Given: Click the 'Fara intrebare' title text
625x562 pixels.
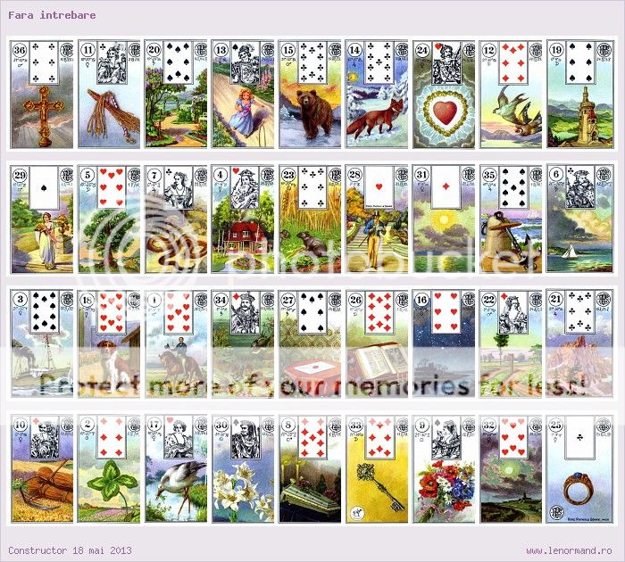Looking at the screenshot, I should (52, 15).
